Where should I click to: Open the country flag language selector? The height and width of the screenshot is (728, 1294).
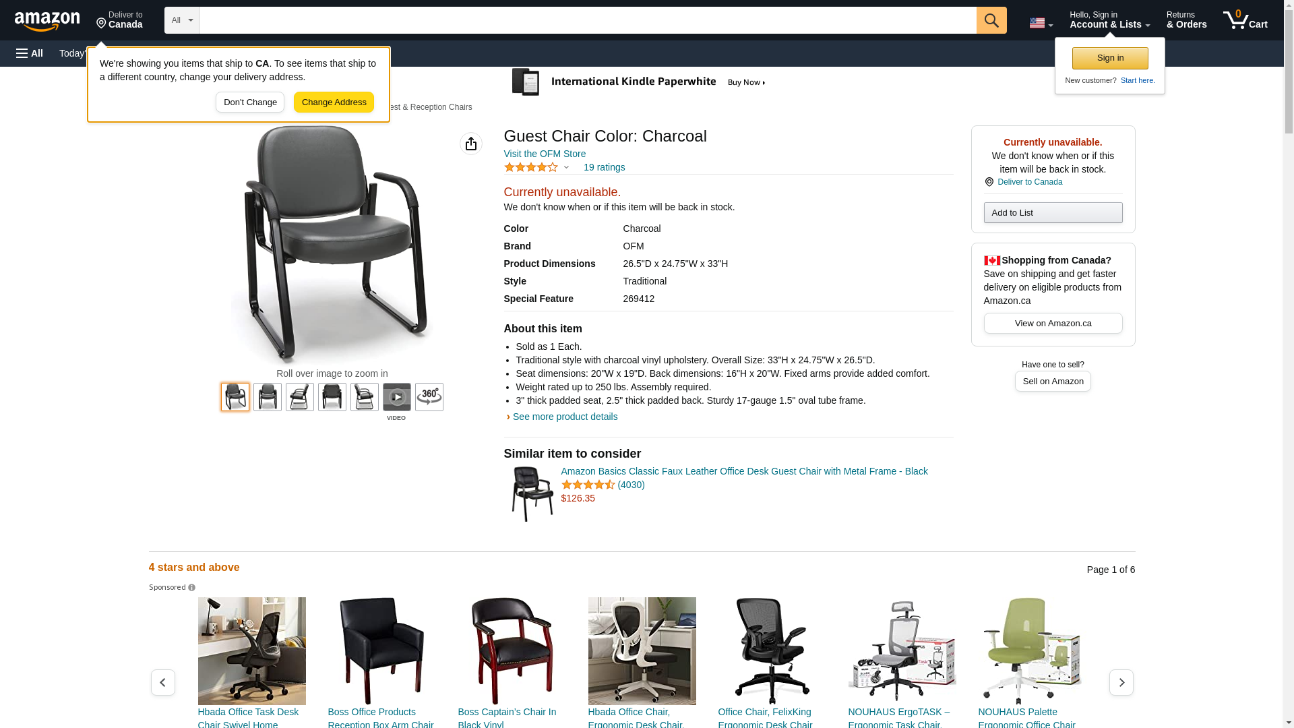[x=1041, y=23]
